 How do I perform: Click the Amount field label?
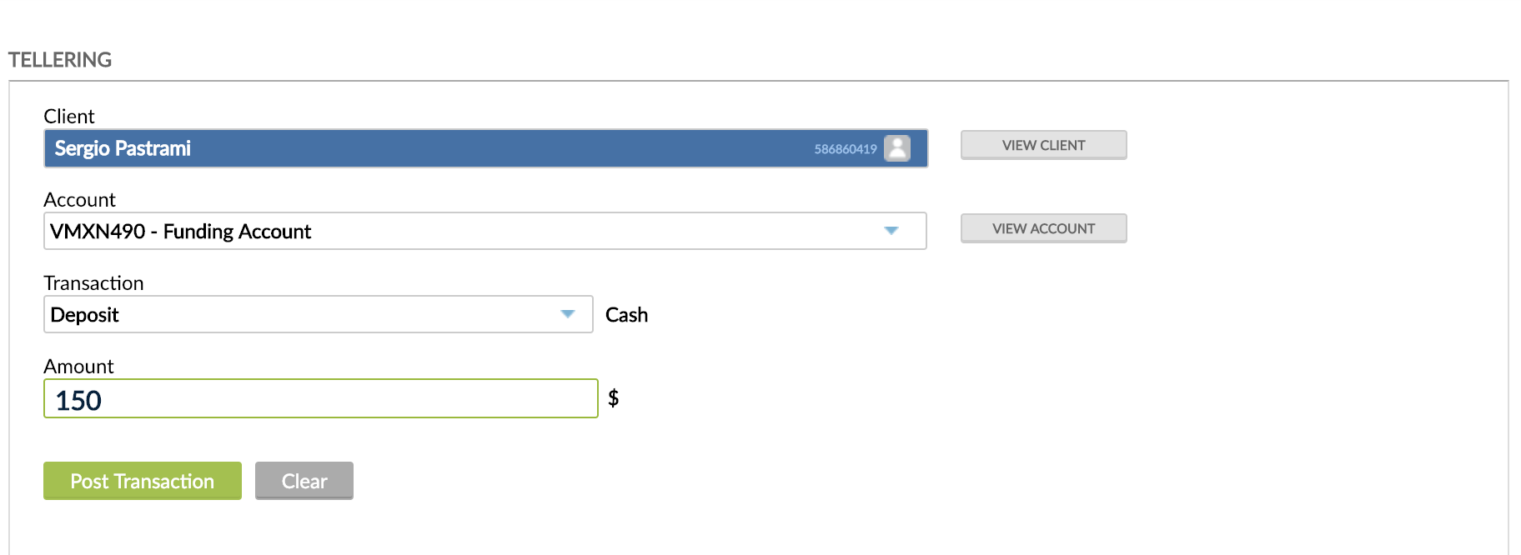tap(78, 366)
